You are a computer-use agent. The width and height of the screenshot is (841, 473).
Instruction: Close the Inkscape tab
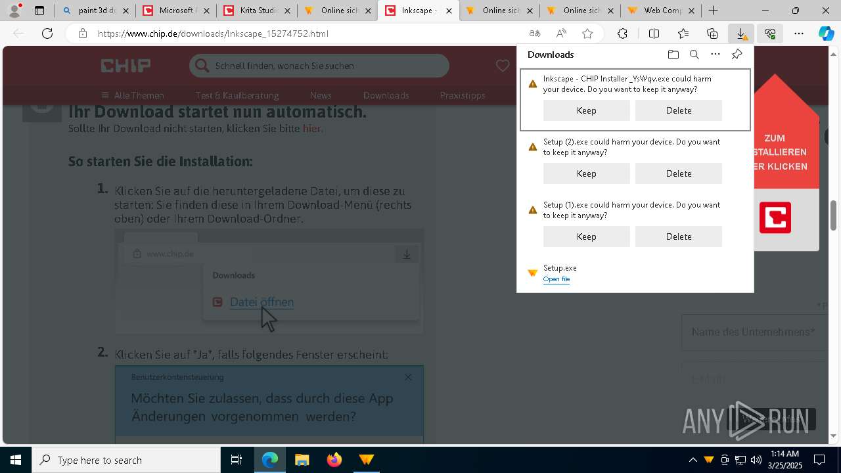[450, 11]
